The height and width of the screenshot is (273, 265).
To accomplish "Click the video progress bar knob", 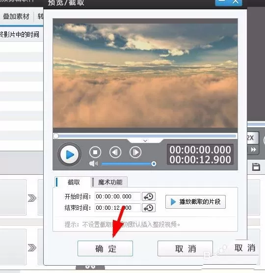I will tap(56, 136).
